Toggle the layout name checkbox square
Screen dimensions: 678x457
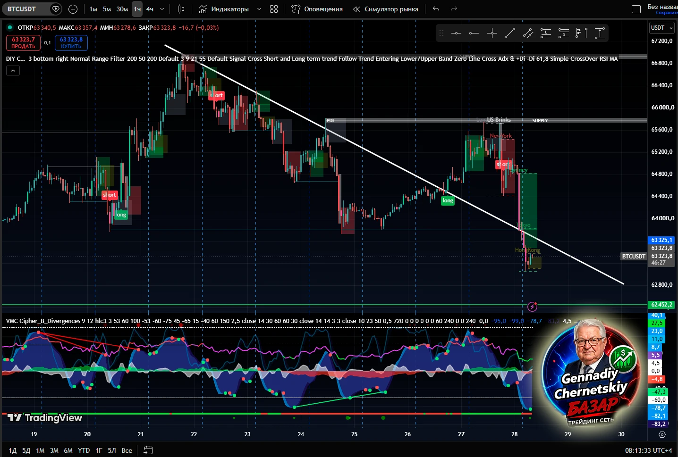click(x=636, y=9)
